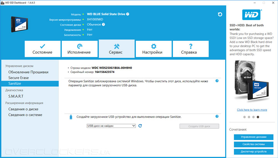Open help icon next to Обычное disk state
Image resolution: width=278 pixels, height=158 pixels.
pyautogui.click(x=103, y=24)
